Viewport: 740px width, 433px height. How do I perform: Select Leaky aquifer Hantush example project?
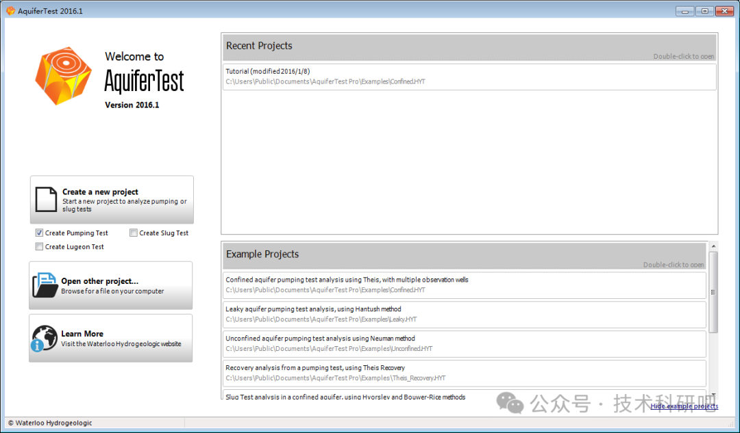point(465,314)
